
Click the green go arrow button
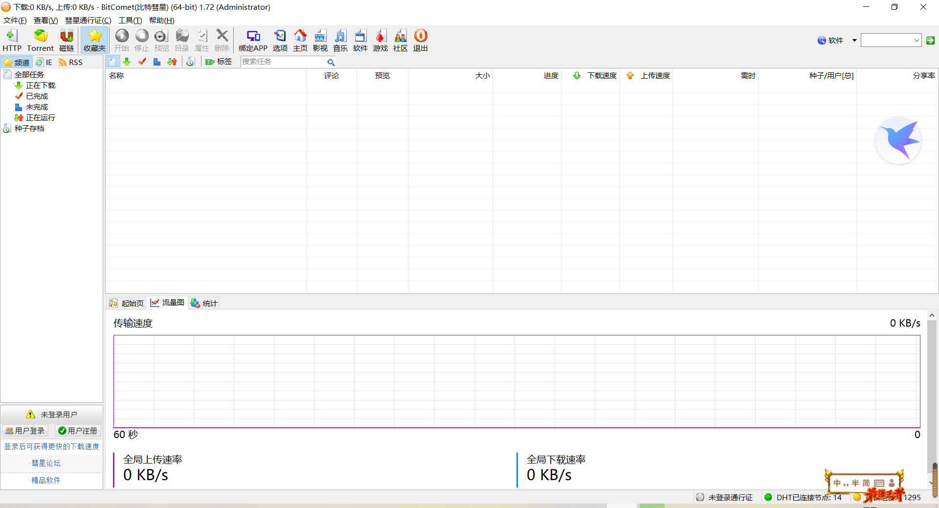pyautogui.click(x=930, y=40)
